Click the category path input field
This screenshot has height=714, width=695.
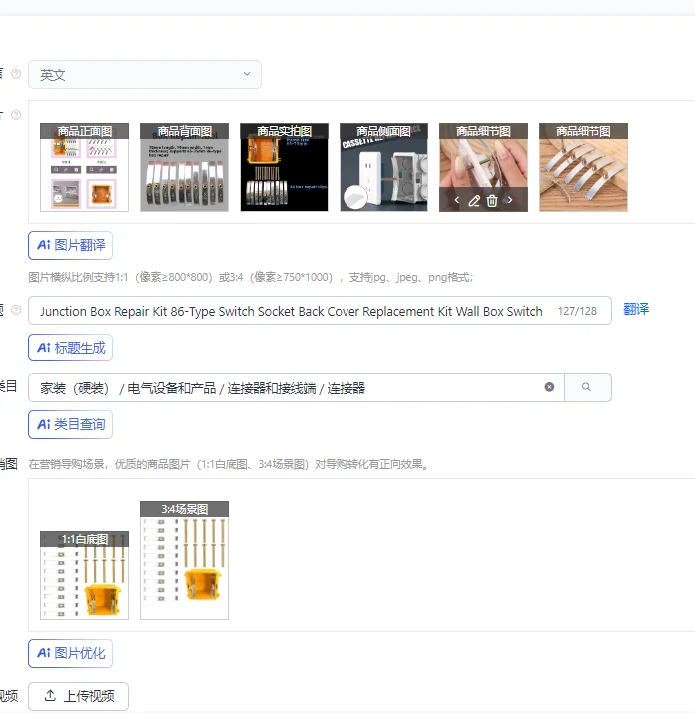(x=296, y=388)
